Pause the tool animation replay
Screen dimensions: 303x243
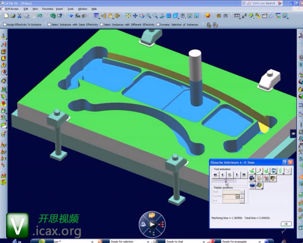(230, 174)
